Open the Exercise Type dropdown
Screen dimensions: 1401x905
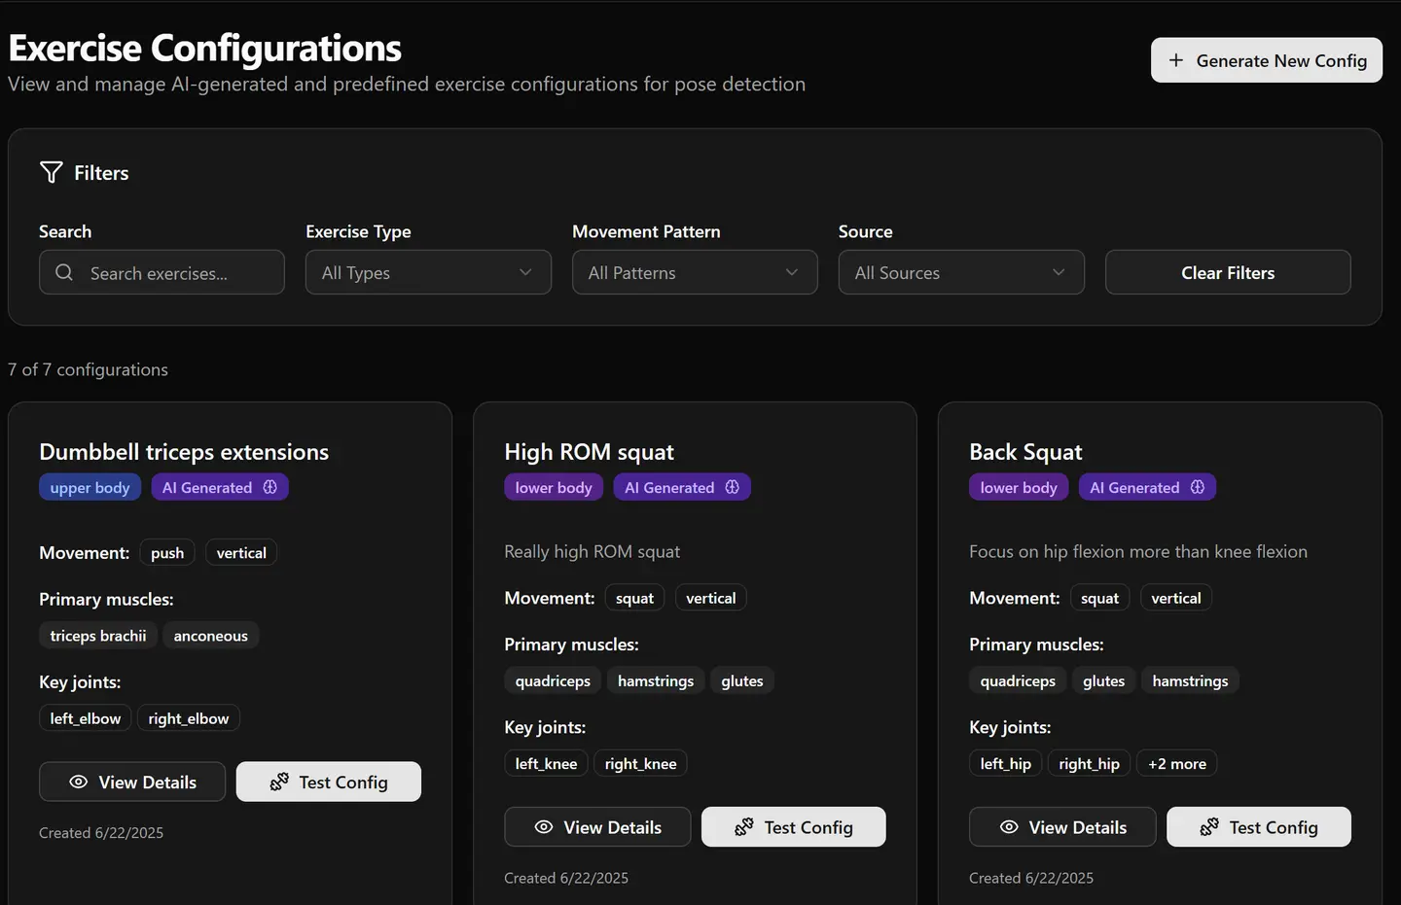pyautogui.click(x=428, y=272)
